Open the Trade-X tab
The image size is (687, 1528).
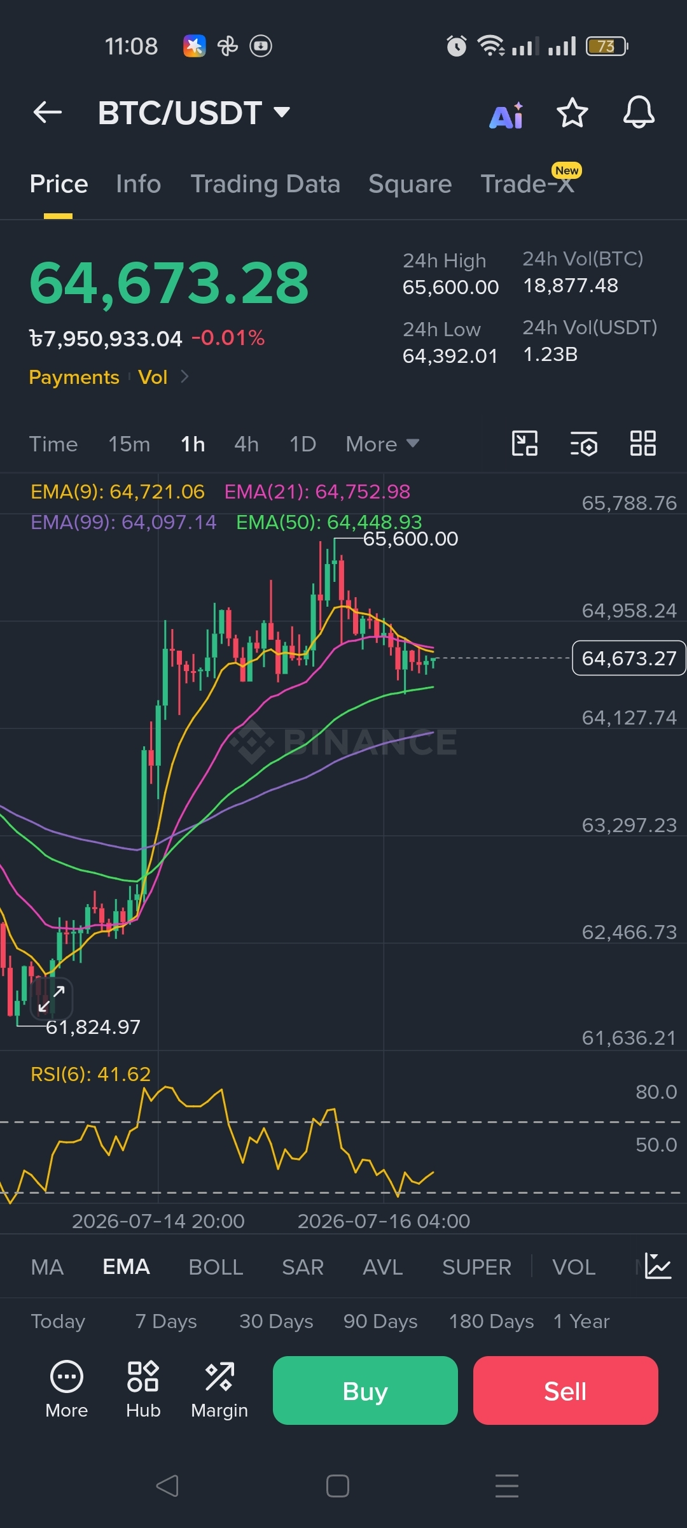pos(528,184)
